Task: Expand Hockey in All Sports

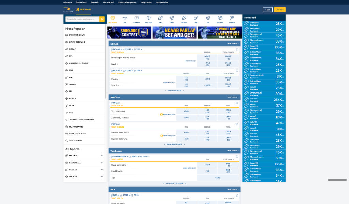Action: click(x=102, y=170)
